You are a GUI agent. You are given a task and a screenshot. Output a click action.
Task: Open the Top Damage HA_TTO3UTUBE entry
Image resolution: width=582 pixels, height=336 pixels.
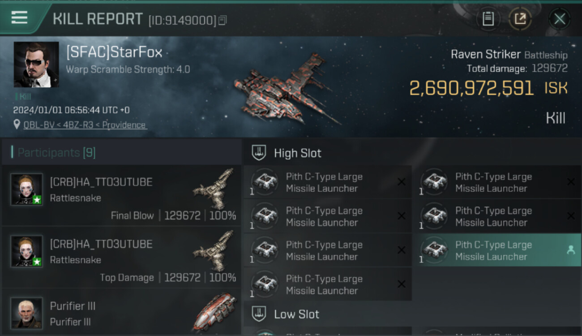(x=121, y=257)
